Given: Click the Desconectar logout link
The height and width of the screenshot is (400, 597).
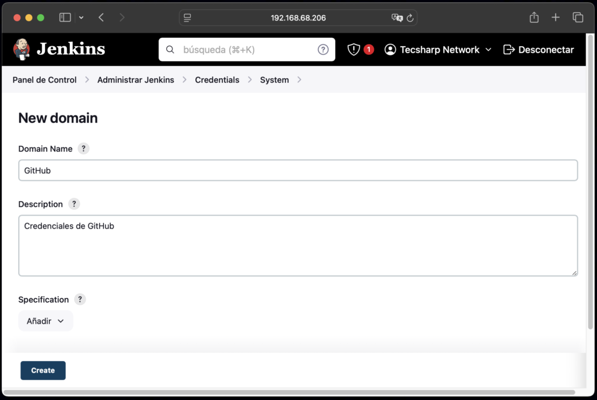Looking at the screenshot, I should [x=546, y=50].
